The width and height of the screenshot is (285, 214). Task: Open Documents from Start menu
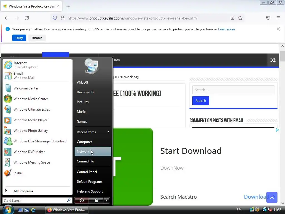pos(93,92)
